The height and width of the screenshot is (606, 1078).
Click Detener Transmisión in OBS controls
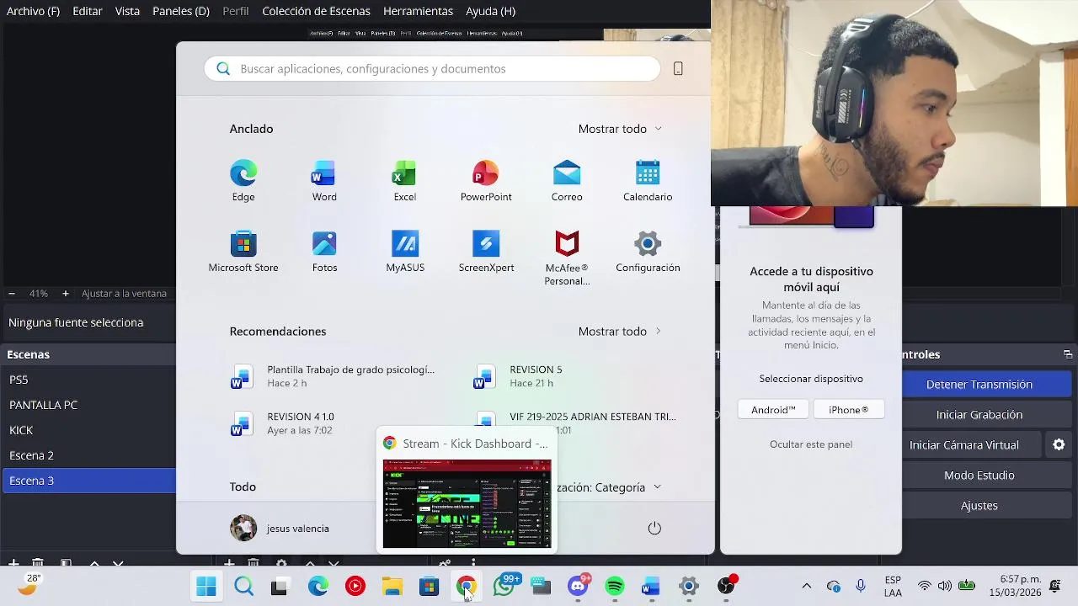pos(979,385)
